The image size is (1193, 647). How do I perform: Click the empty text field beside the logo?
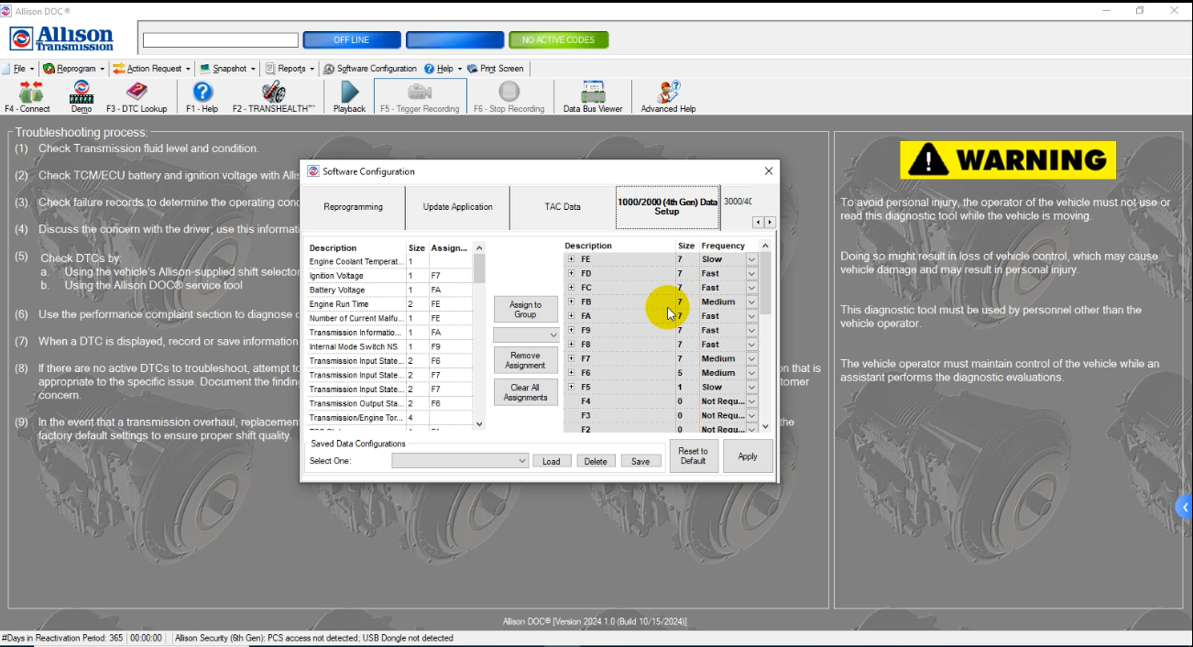tap(221, 40)
